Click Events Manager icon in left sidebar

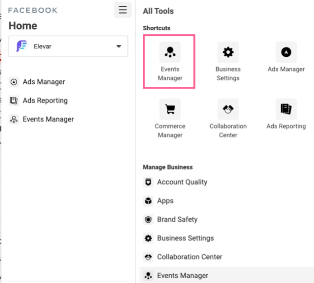pyautogui.click(x=14, y=119)
